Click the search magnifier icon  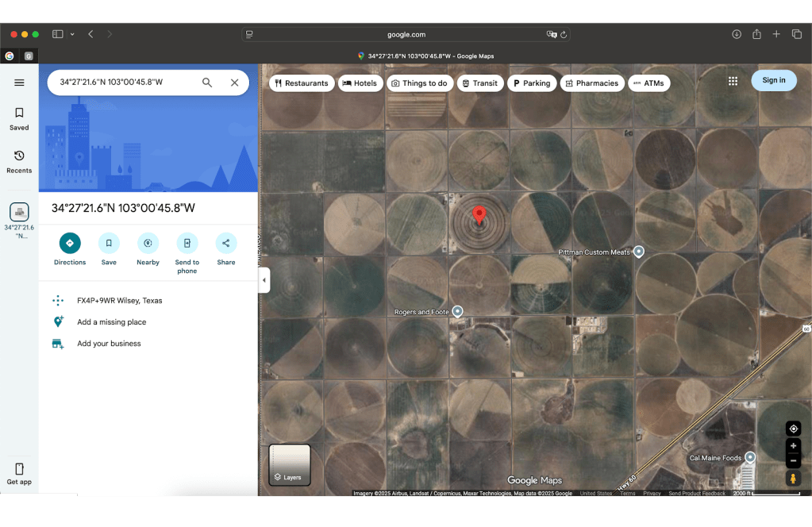click(x=207, y=83)
